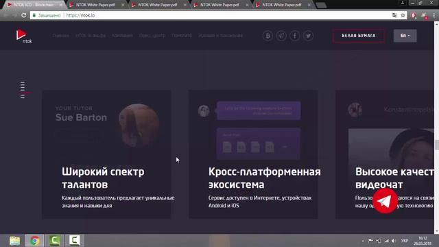Image resolution: width=439 pixels, height=247 pixels.
Task: Click the Chrome icon in the taskbar
Action: coord(35,241)
